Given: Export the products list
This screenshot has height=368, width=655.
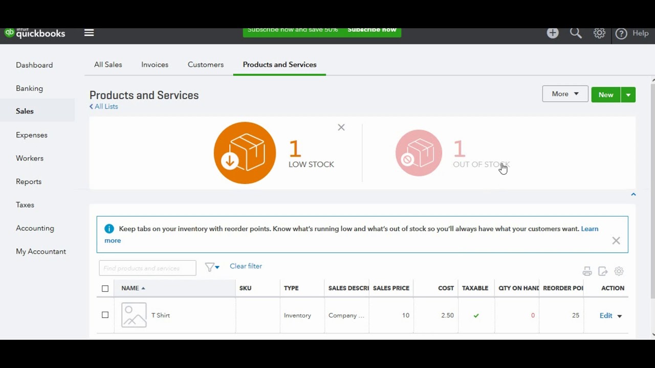Looking at the screenshot, I should click(x=603, y=271).
